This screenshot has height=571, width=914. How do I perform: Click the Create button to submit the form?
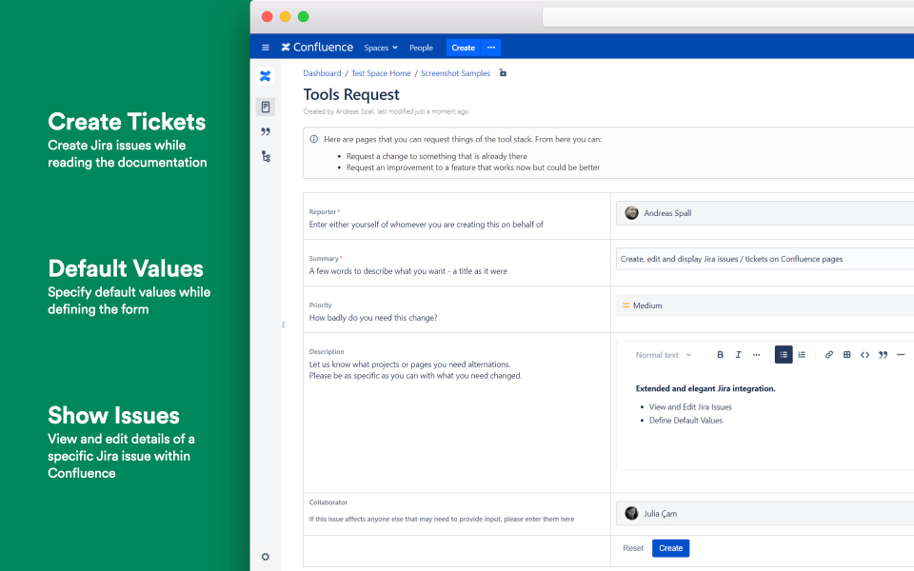pos(670,547)
